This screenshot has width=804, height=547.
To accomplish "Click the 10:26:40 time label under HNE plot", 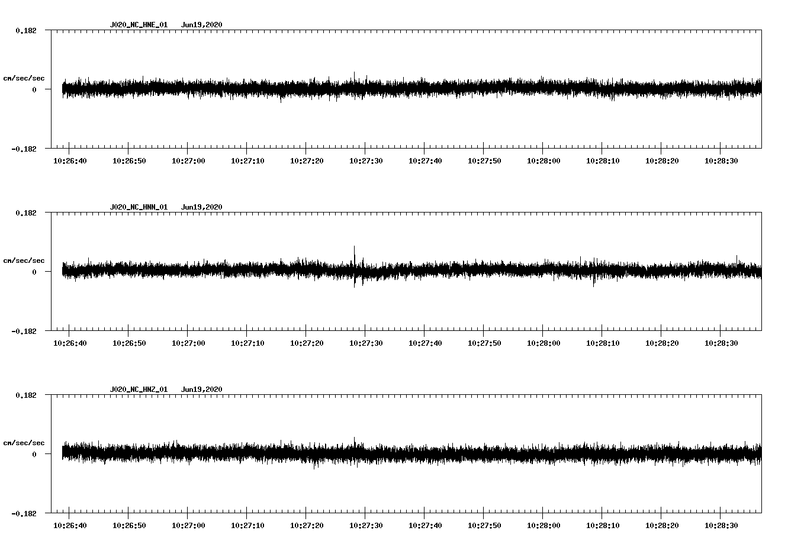I will (70, 161).
